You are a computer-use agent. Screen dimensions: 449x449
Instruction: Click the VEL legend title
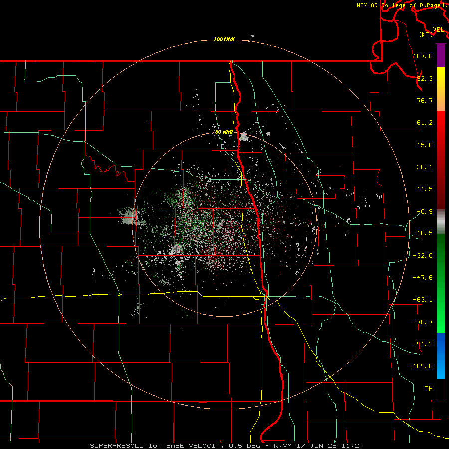[x=438, y=30]
